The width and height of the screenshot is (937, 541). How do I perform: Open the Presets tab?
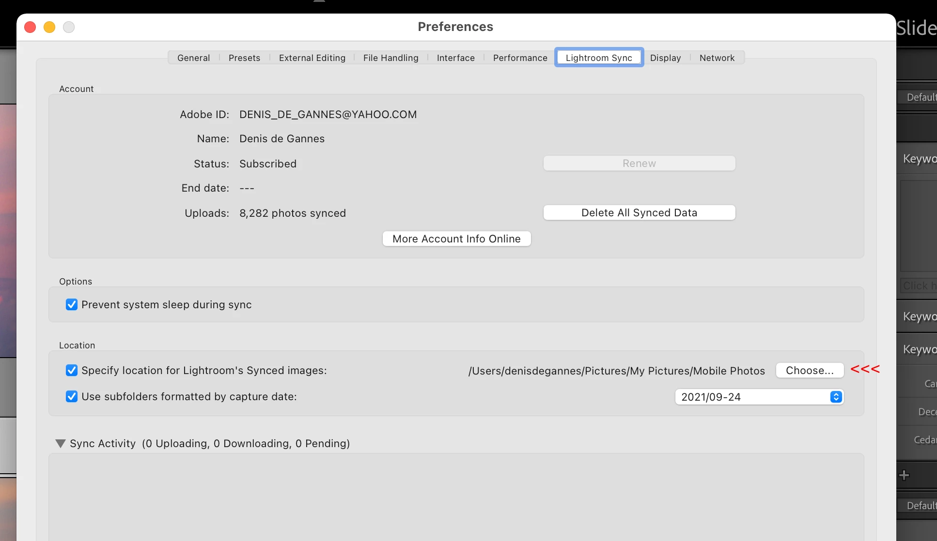pyautogui.click(x=244, y=58)
